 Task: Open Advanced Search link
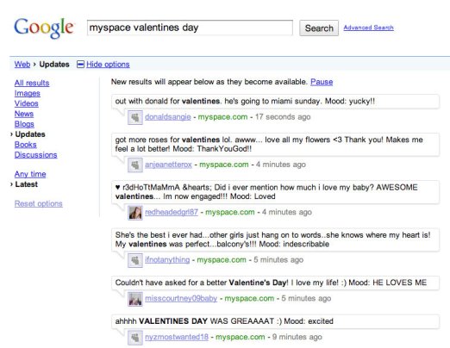[x=368, y=28]
